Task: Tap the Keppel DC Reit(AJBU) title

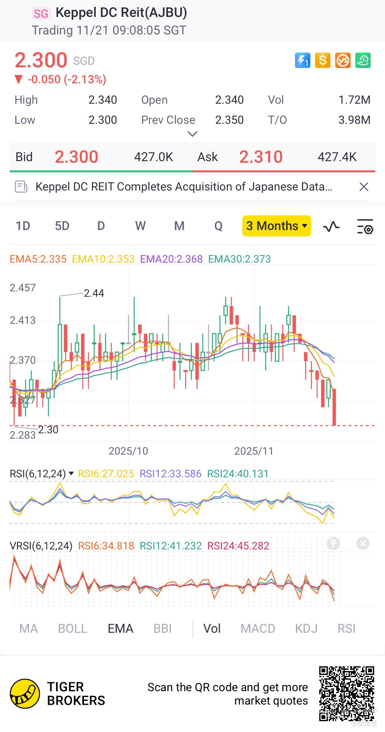Action: (121, 13)
